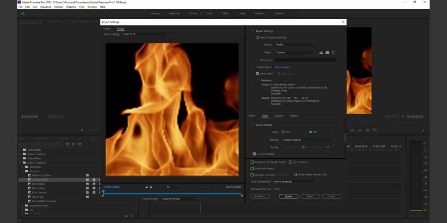
Task: Click the Video Effects folder icon
Action: point(24,158)
